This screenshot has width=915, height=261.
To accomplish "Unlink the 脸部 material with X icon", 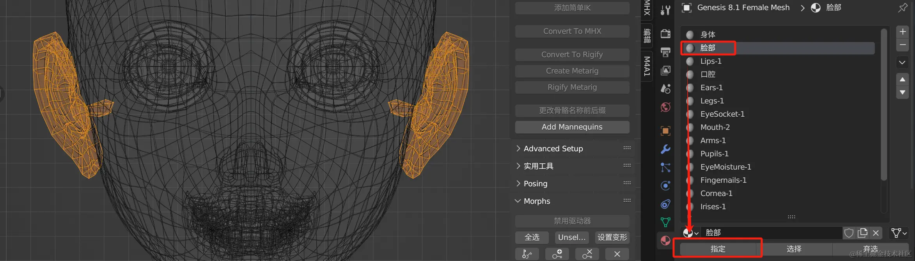I will point(876,233).
